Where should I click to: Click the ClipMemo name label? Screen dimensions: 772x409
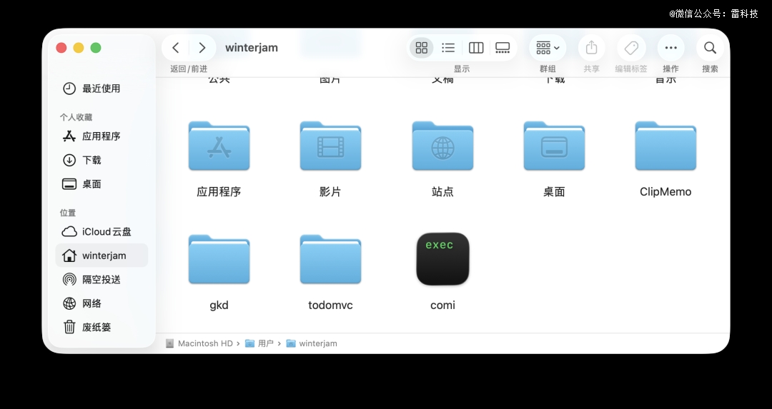click(x=665, y=192)
